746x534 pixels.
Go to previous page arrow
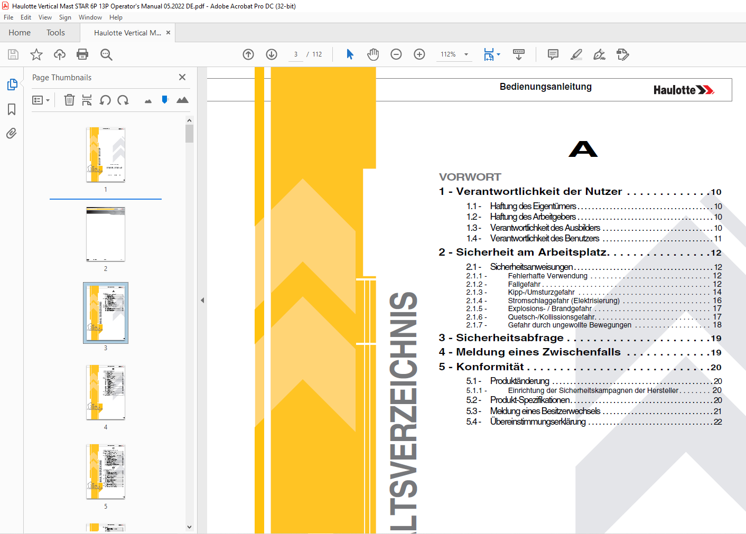coord(248,54)
